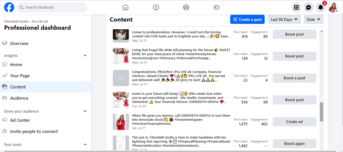
Task: Click the Content section icon
Action: coord(5,87)
